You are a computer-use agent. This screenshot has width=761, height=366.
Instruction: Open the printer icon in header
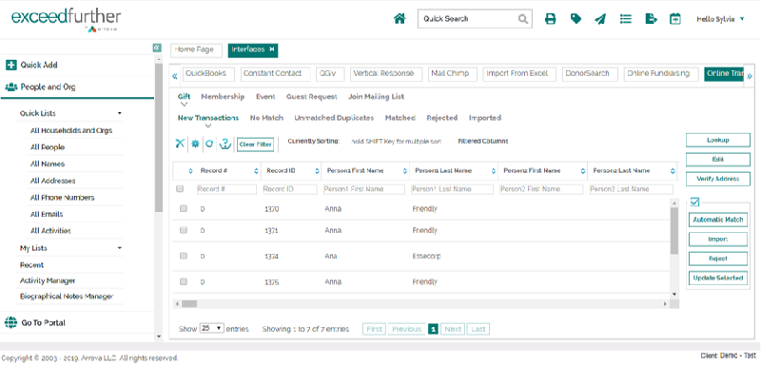pyautogui.click(x=550, y=19)
